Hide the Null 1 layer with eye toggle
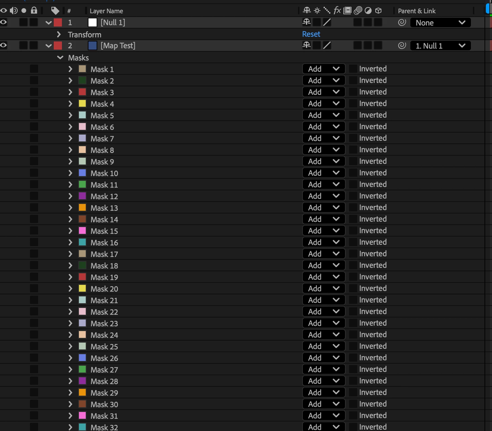 3,22
